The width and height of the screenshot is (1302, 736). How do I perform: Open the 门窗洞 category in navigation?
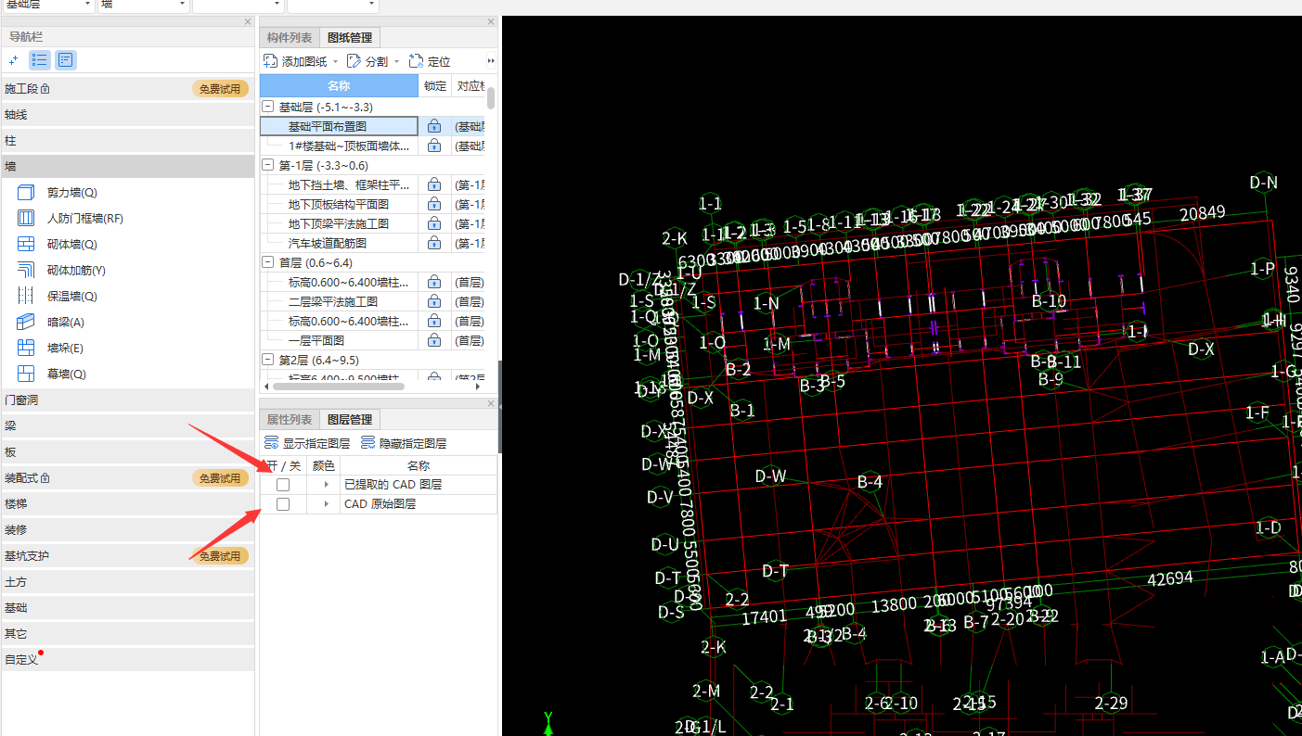pos(127,400)
